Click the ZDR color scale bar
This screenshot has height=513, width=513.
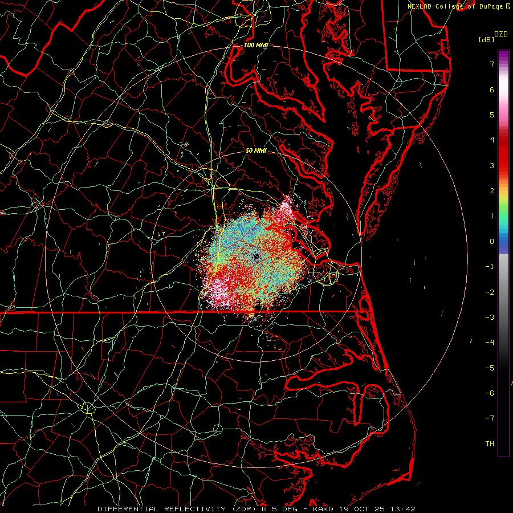(503, 253)
